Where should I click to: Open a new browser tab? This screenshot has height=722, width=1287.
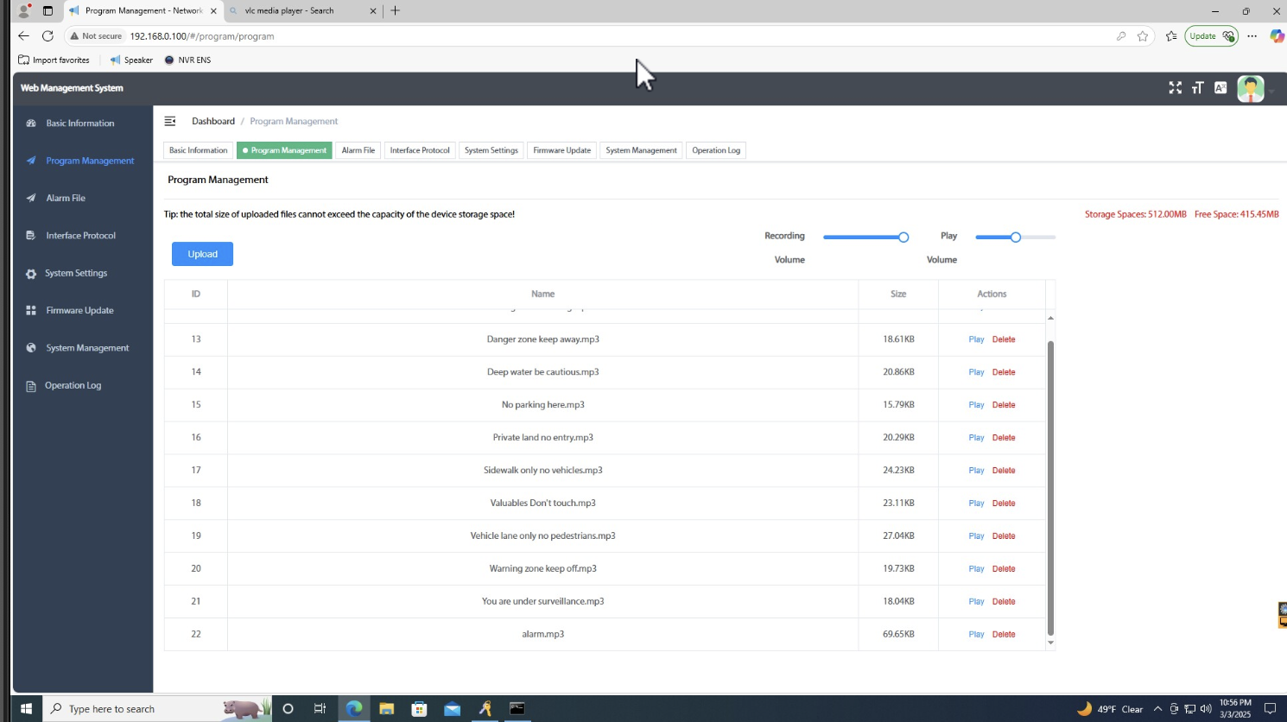click(x=396, y=10)
